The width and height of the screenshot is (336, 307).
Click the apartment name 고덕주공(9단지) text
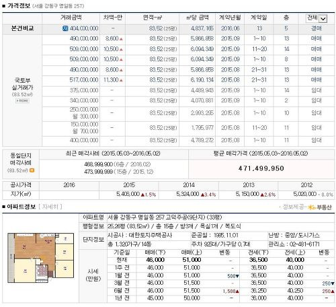tap(186, 217)
